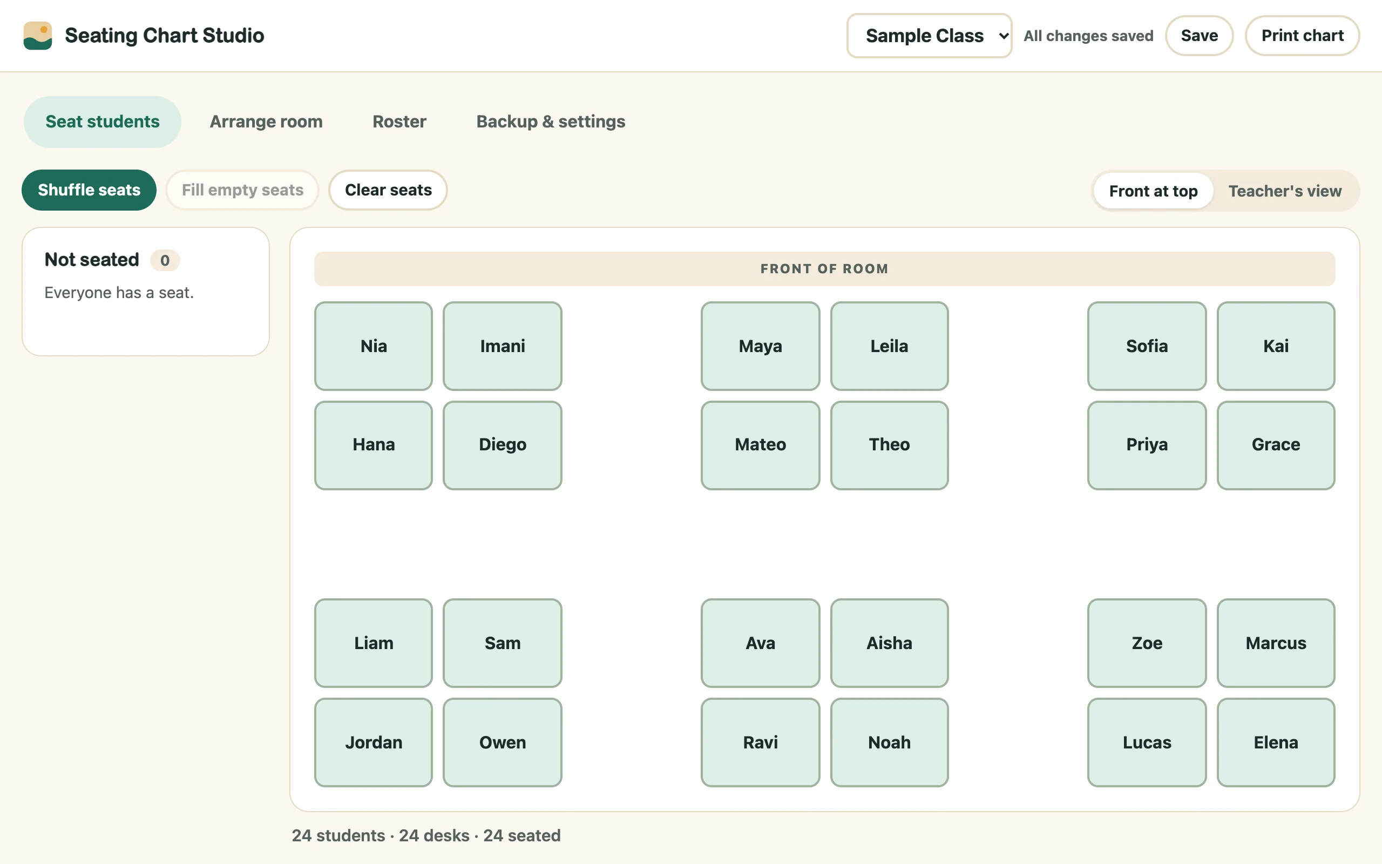Click the Save button
The height and width of the screenshot is (864, 1382).
1198,36
